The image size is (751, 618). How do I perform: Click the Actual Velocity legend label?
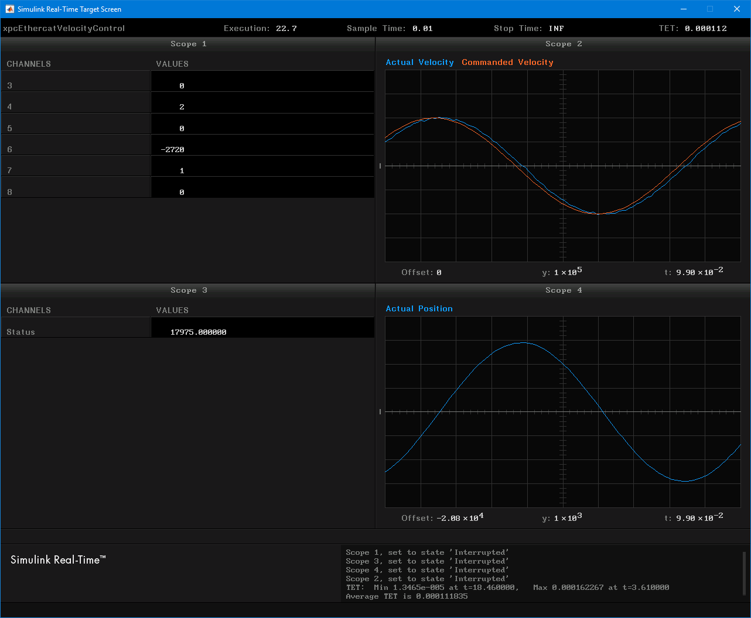tap(419, 63)
